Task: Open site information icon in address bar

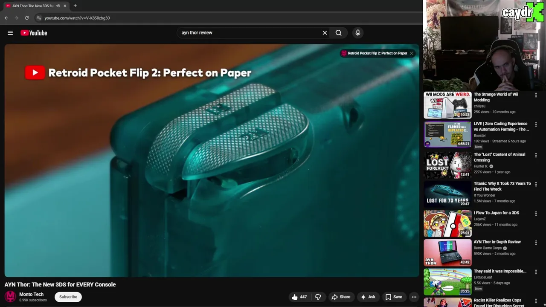Action: [39, 18]
